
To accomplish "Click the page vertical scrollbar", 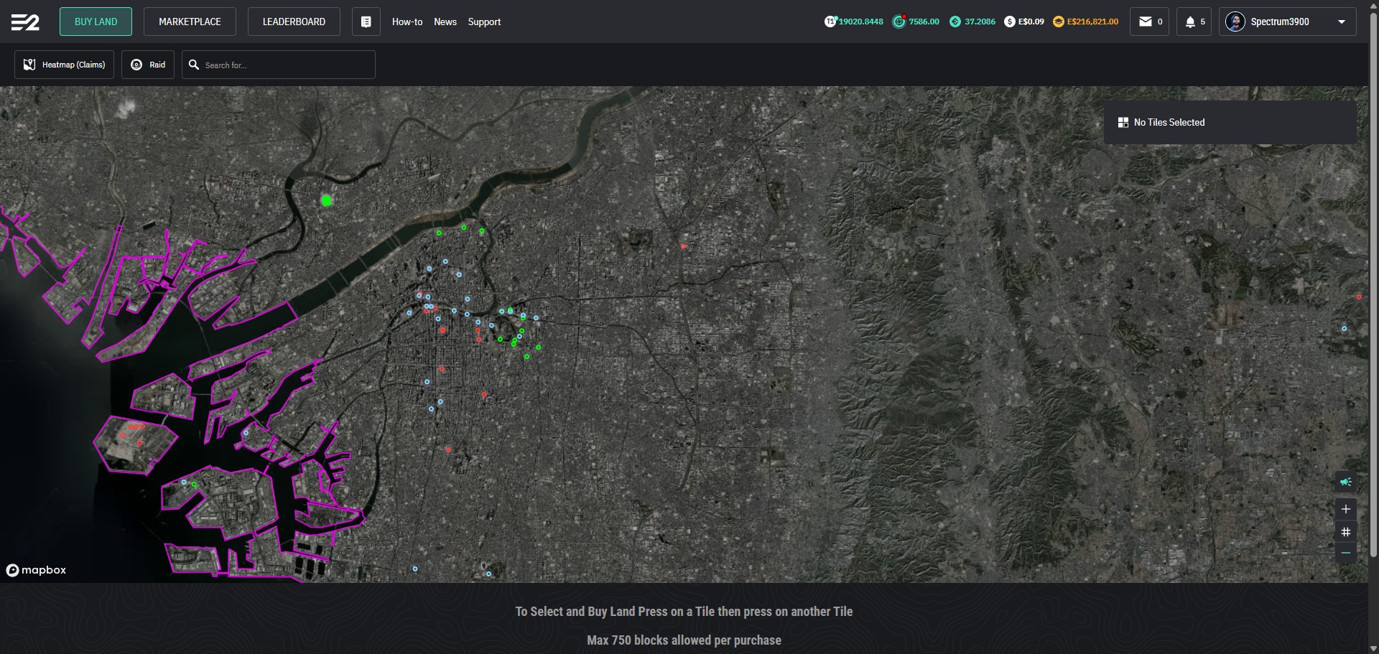I will 1373,287.
